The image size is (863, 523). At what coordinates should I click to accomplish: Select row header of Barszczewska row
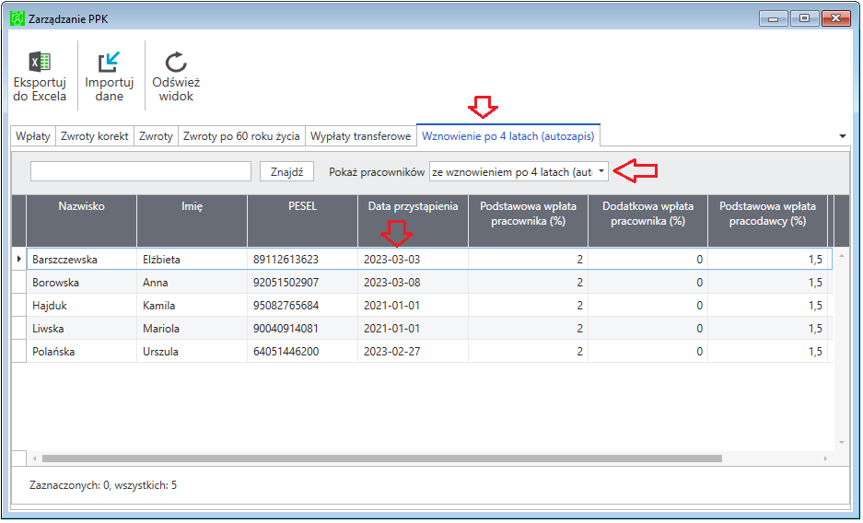[x=19, y=259]
